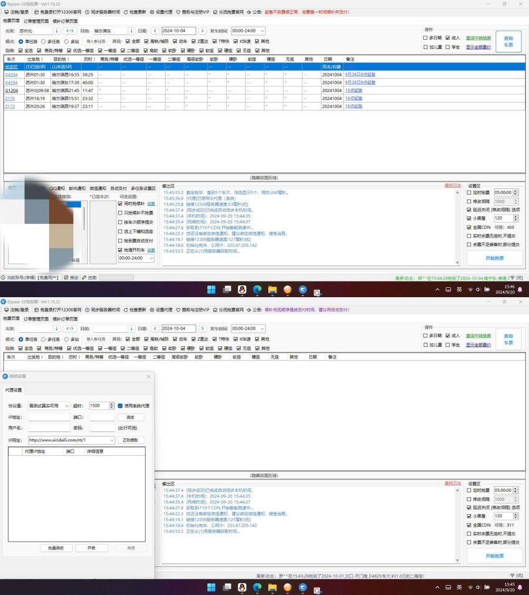Screen dimensions: 529x595
Task: Select the 代理设置 tab in the dialog
Action: click(14, 390)
